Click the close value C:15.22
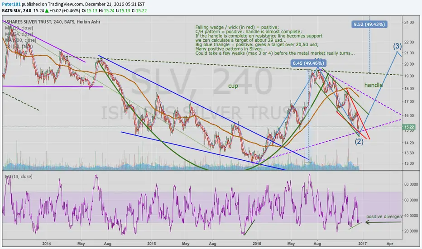 point(139,11)
